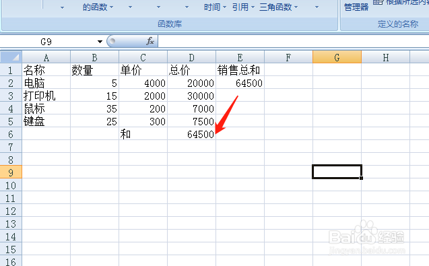The height and width of the screenshot is (266, 429).
Task: Click the cell with value 7500
Action: [191, 121]
